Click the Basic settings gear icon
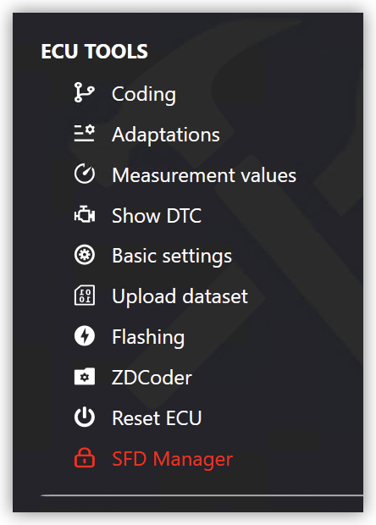 pyautogui.click(x=85, y=255)
